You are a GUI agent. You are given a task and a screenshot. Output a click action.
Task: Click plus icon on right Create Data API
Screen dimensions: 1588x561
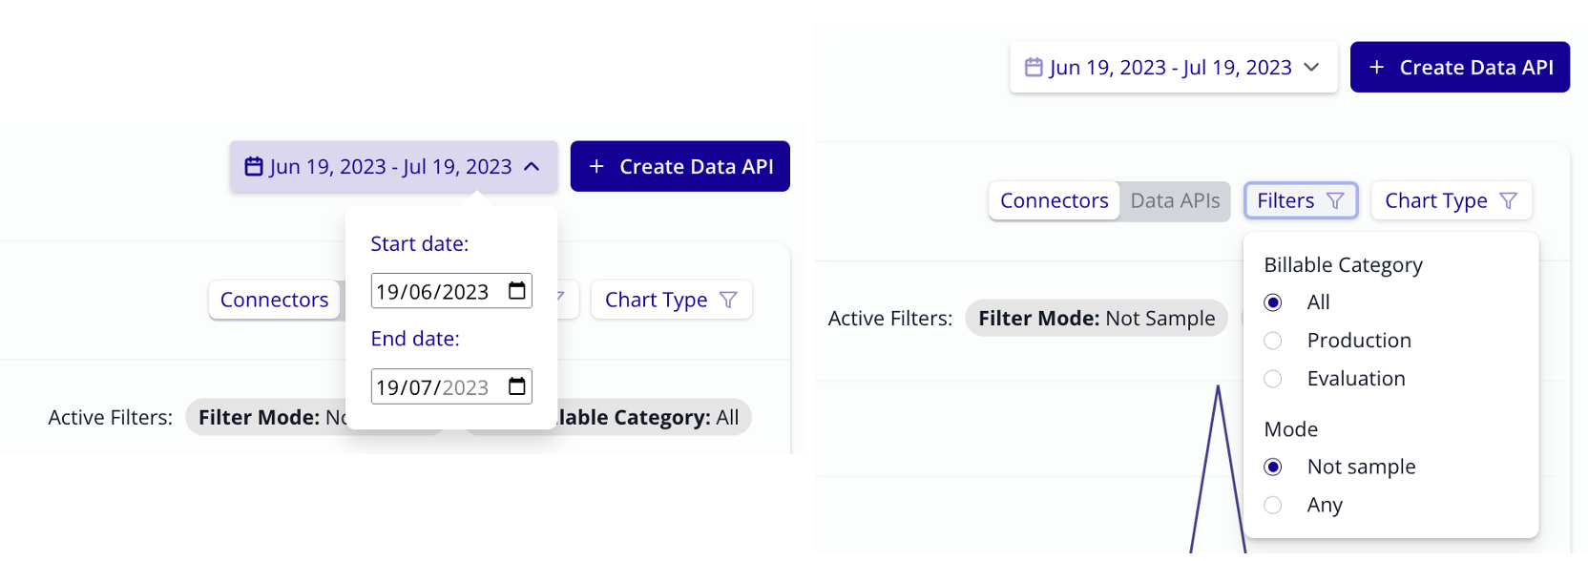click(x=1376, y=67)
